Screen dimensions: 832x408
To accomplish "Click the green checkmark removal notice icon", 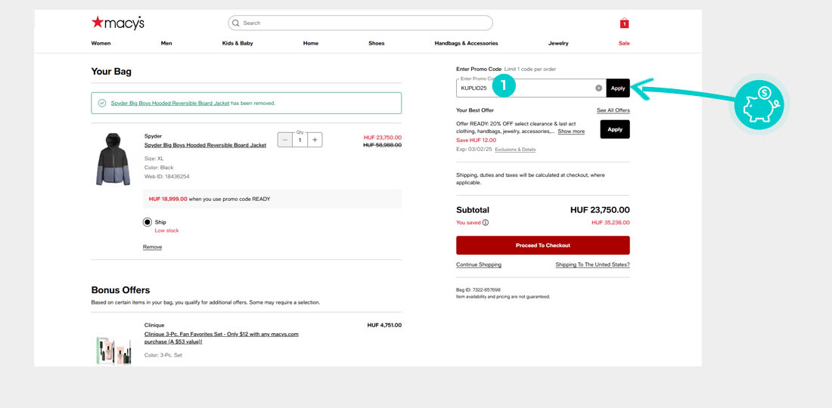I will point(102,103).
